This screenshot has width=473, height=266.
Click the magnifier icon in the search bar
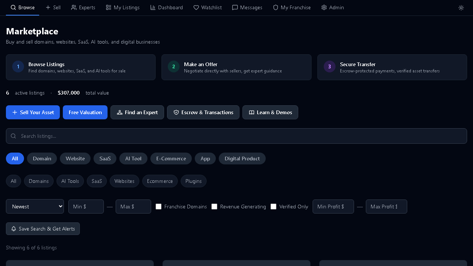pos(13,136)
